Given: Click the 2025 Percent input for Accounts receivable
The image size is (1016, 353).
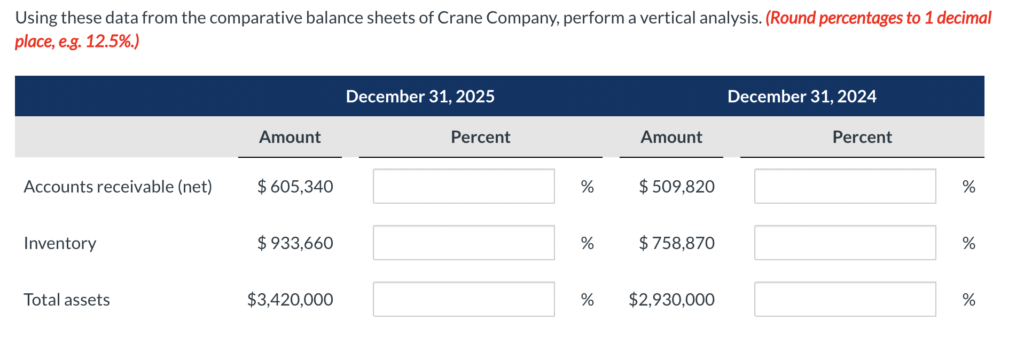Looking at the screenshot, I should coord(463,187).
